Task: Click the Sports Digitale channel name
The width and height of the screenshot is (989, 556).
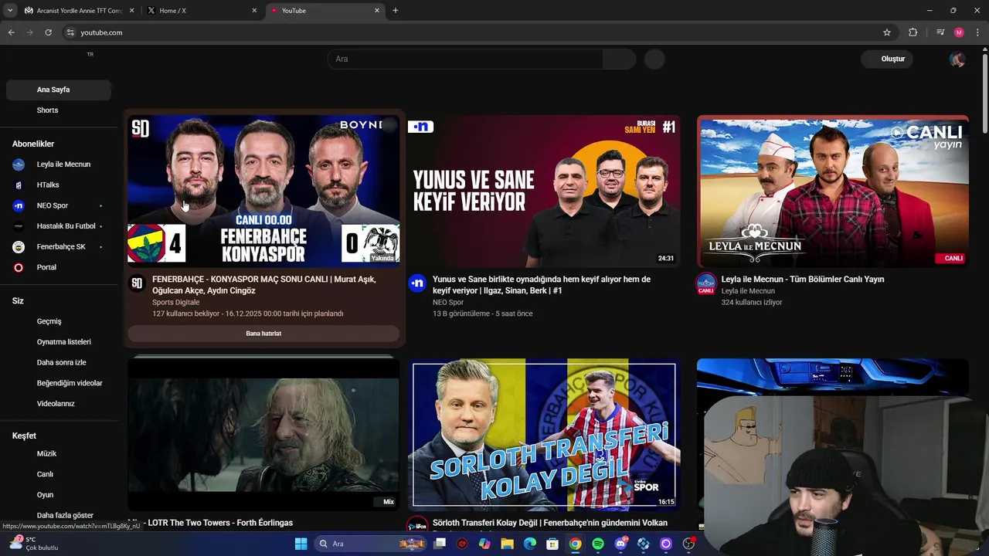Action: 175,303
